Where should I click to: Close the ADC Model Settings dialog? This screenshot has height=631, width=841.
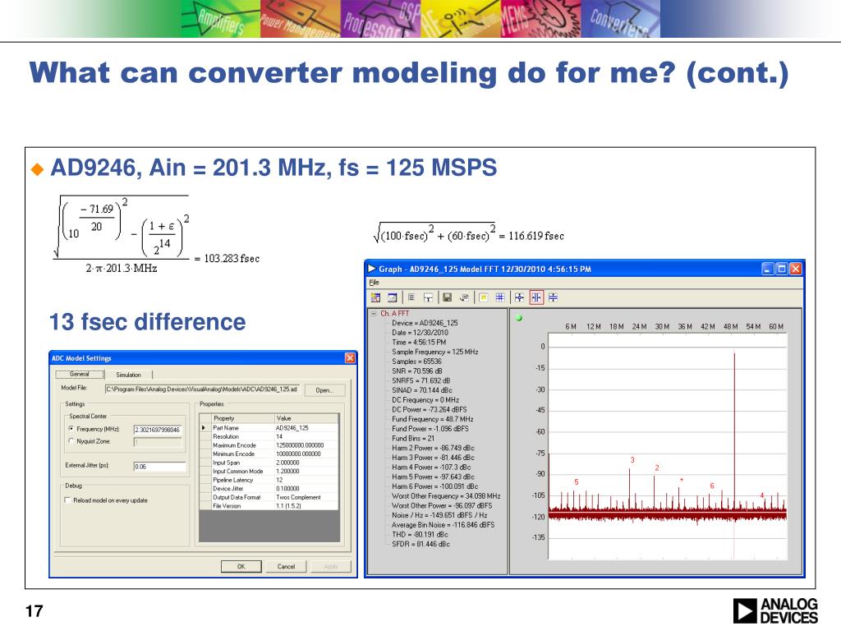point(350,358)
